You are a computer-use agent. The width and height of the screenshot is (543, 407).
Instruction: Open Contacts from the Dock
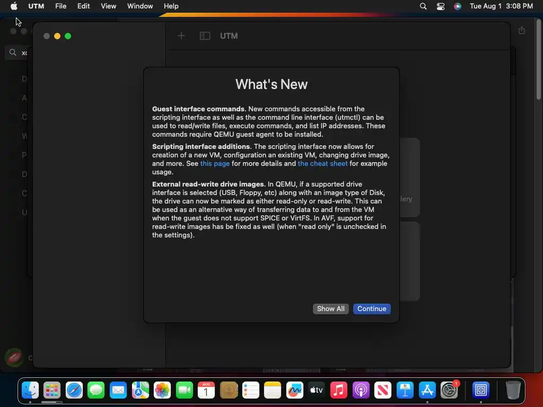pyautogui.click(x=229, y=390)
